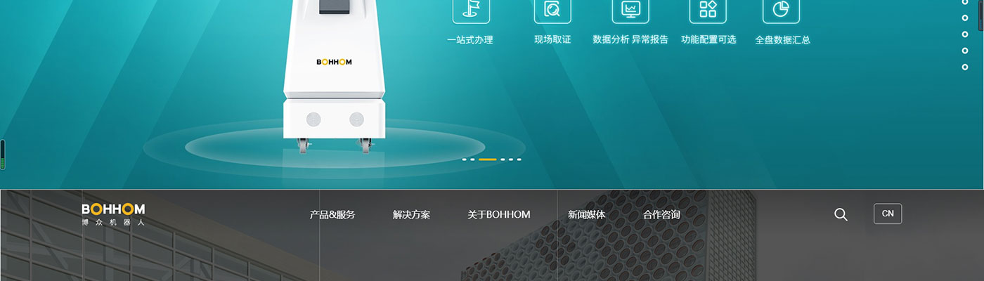Expand the 解决方案 navigation menu
The image size is (984, 281).
tap(411, 214)
